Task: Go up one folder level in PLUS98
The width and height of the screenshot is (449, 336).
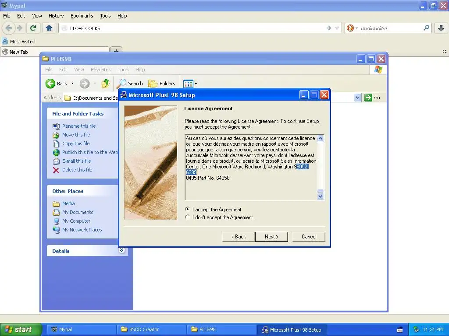Action: (x=105, y=84)
